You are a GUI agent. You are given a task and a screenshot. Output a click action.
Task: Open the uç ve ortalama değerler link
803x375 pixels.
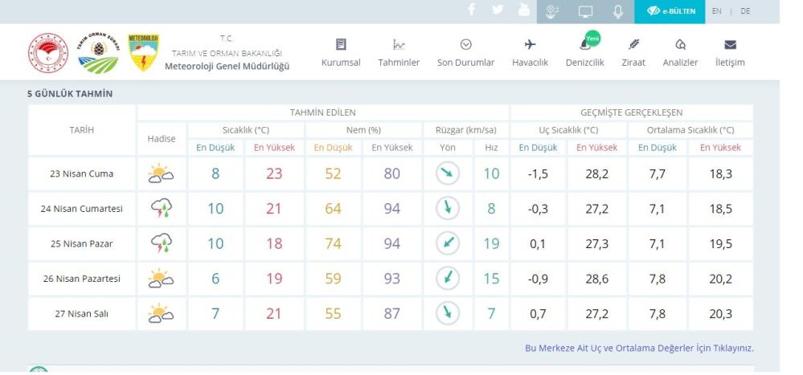point(639,348)
